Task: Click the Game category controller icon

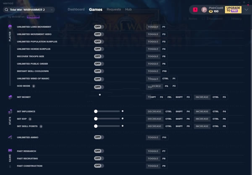Action: click(10, 151)
